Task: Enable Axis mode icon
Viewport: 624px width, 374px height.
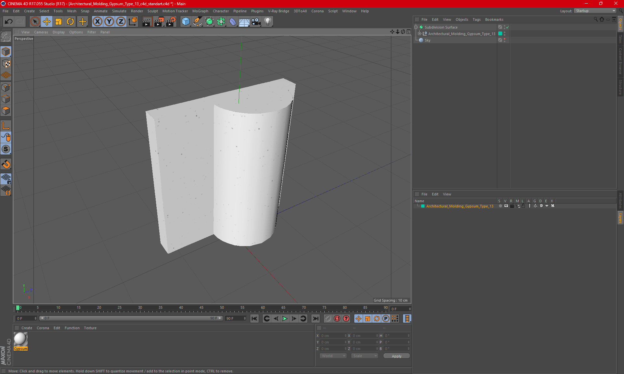Action: pyautogui.click(x=6, y=126)
